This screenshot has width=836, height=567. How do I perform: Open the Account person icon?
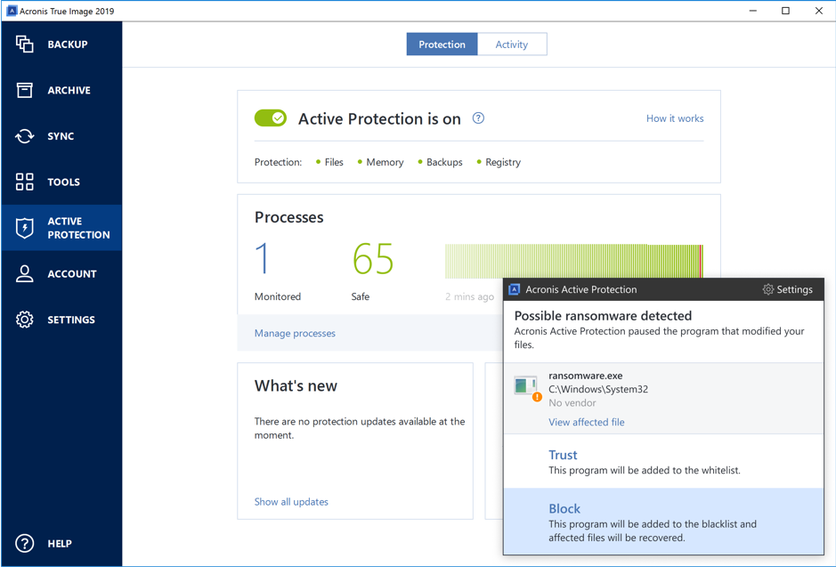click(25, 274)
